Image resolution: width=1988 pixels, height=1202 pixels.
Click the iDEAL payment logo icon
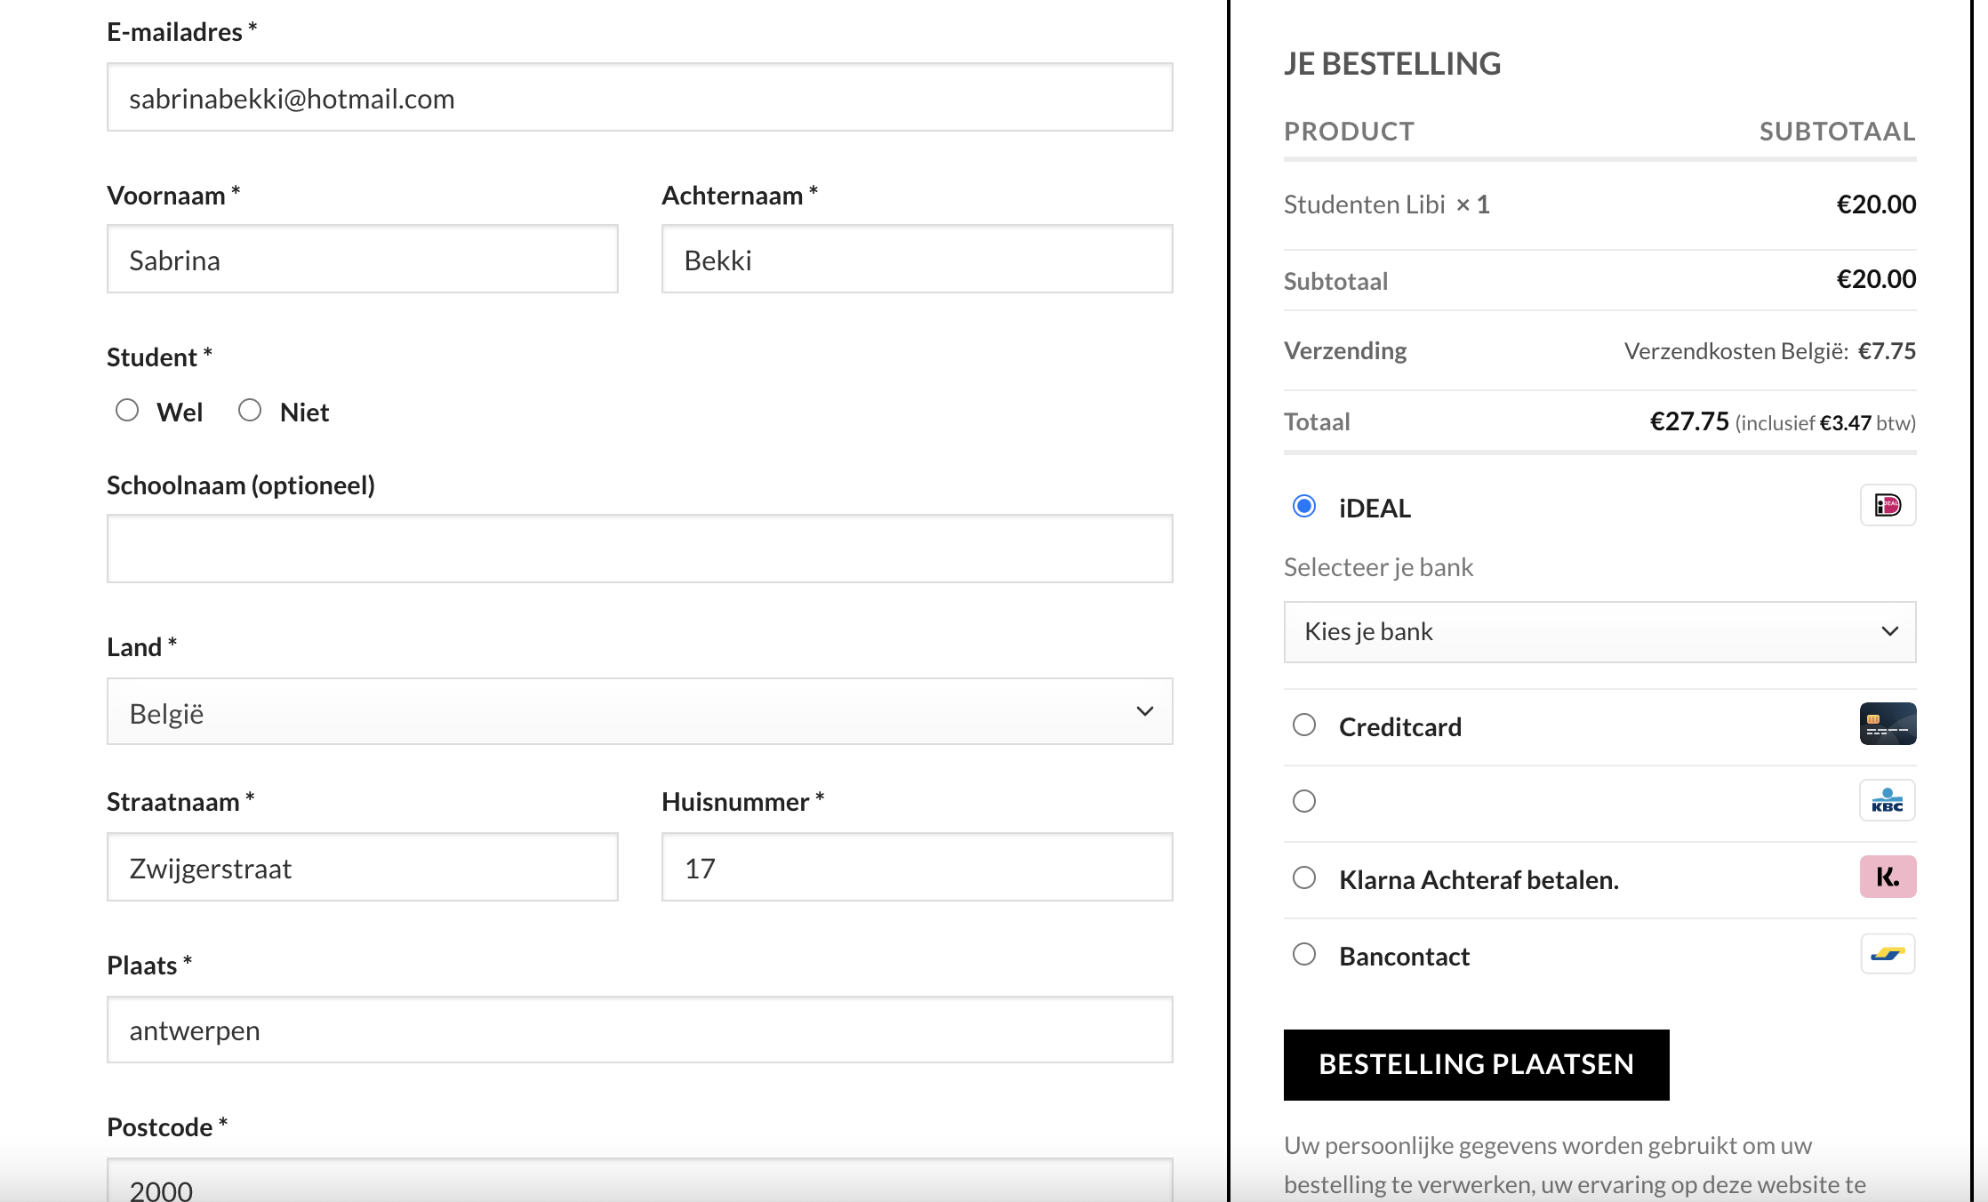coord(1888,506)
